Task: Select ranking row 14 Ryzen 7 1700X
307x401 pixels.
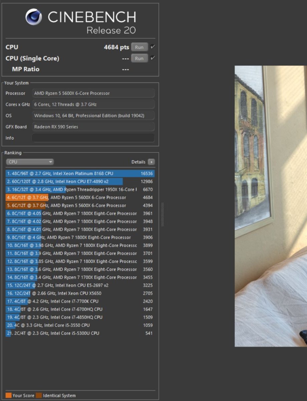Action: pos(80,277)
